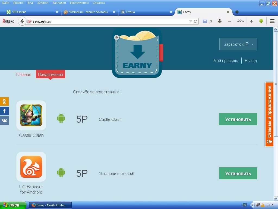The height and width of the screenshot is (209, 278).
Task: Close the Стена tab
Action: pos(171,12)
